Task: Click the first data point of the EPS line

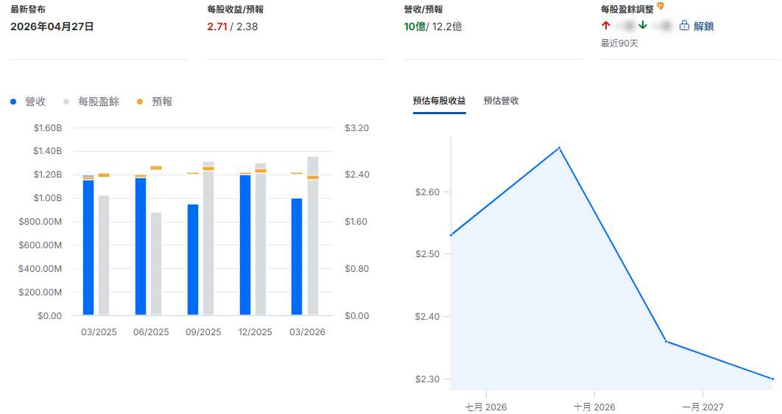Action: pyautogui.click(x=451, y=235)
